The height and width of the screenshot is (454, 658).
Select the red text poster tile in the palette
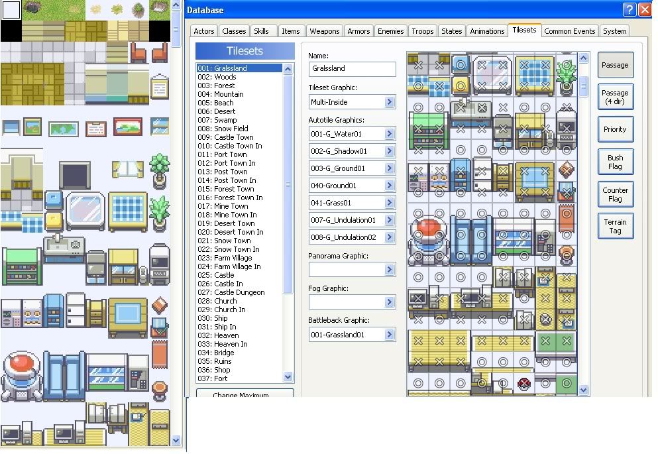(x=95, y=129)
